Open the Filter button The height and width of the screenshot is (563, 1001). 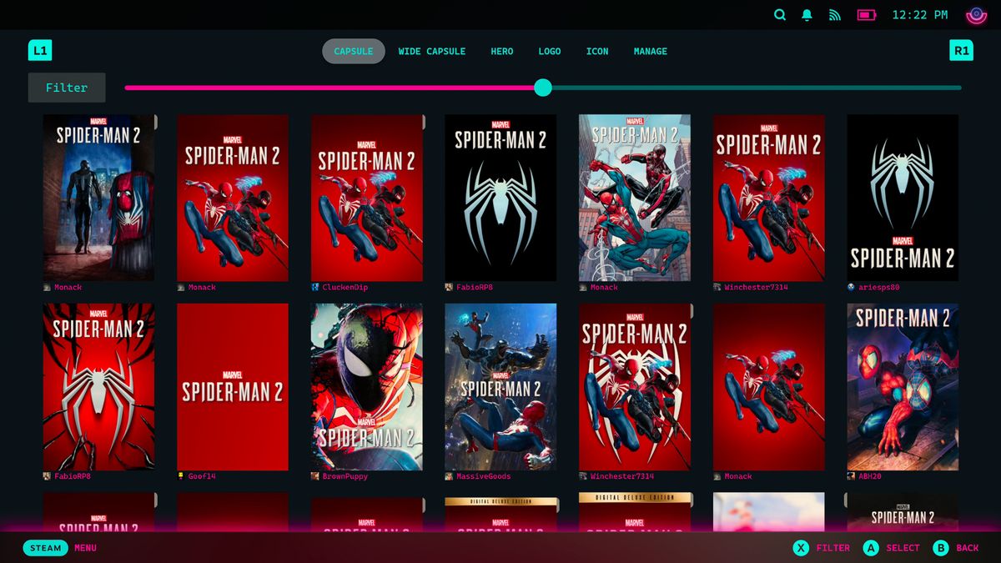[67, 88]
